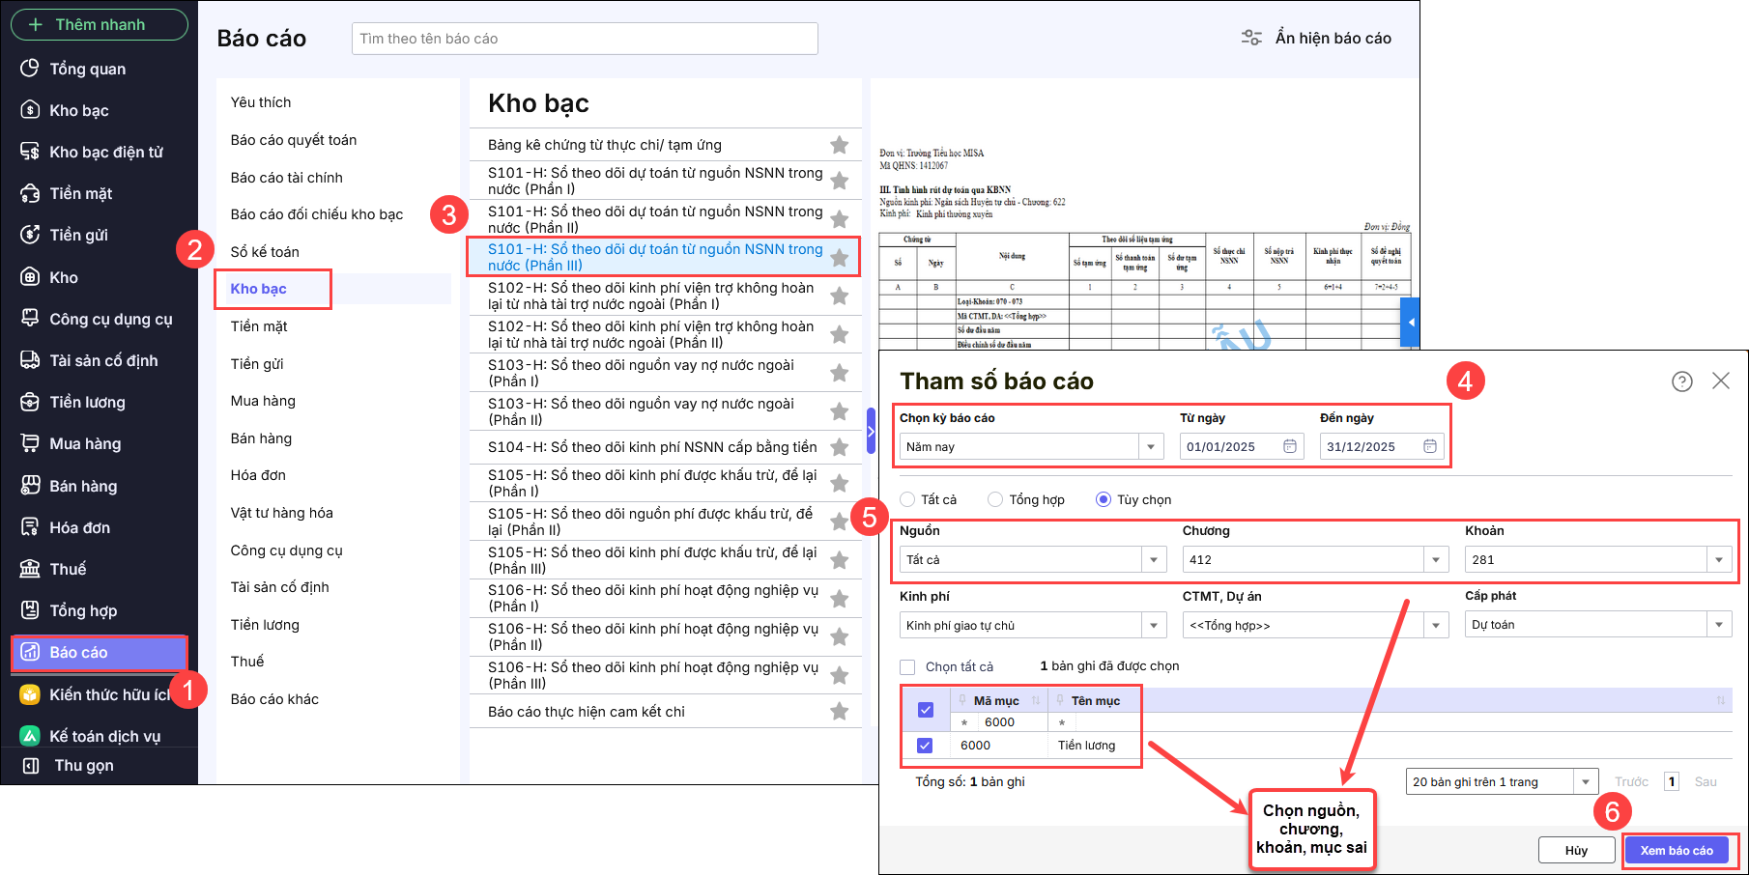Select the Tất cả radio option
This screenshot has height=875, width=1749.
tap(907, 499)
